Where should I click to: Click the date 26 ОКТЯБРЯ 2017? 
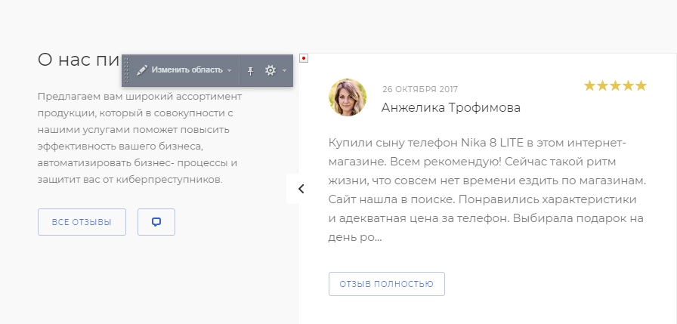click(x=420, y=89)
